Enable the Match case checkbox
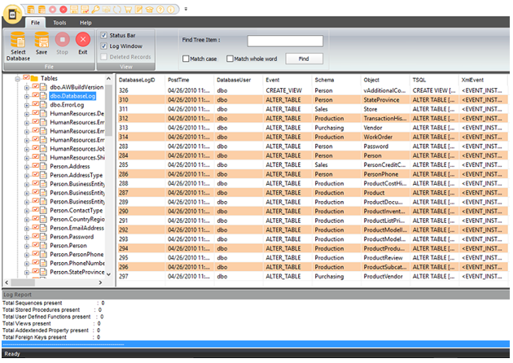513x363 pixels. 186,59
